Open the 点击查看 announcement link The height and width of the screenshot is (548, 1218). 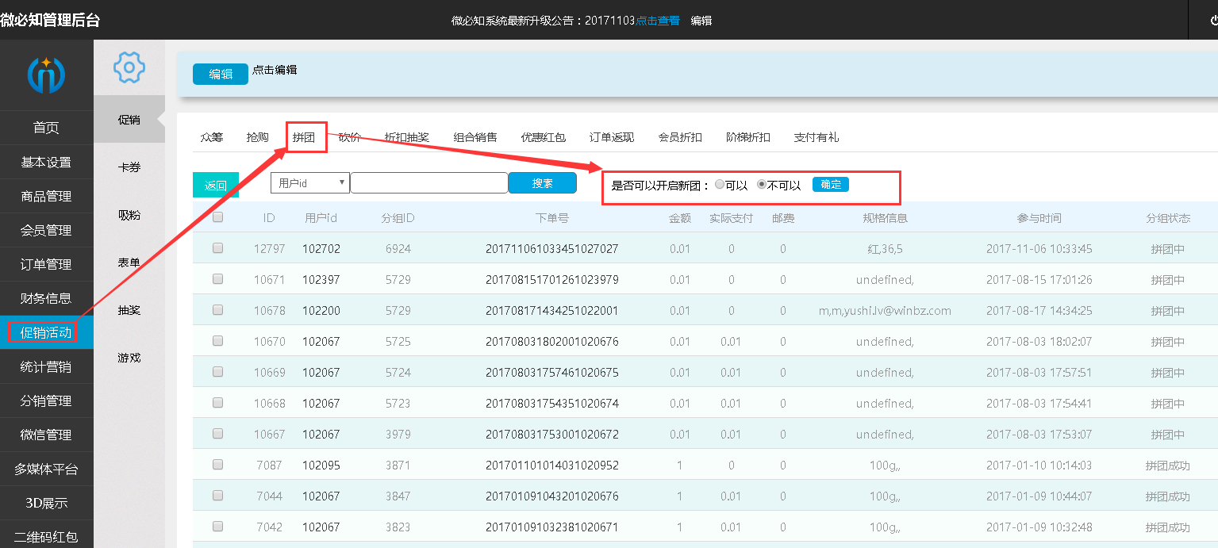click(x=658, y=21)
